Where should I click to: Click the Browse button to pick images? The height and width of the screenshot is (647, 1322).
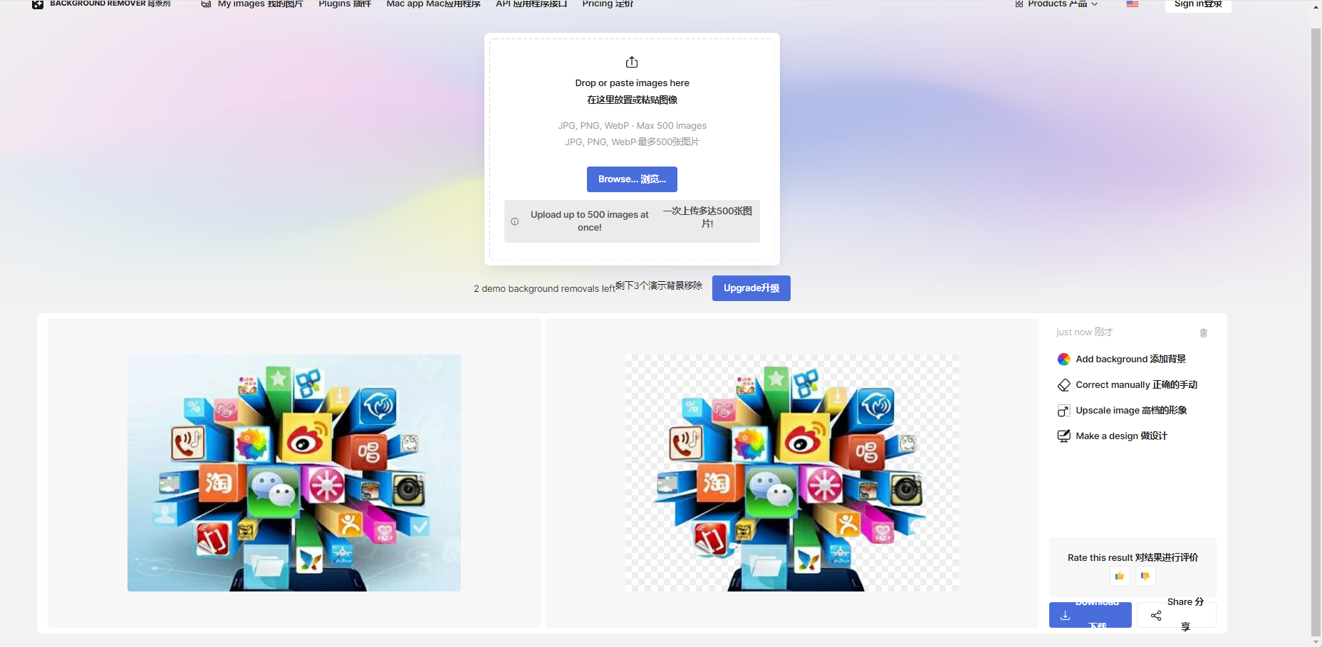coord(632,179)
